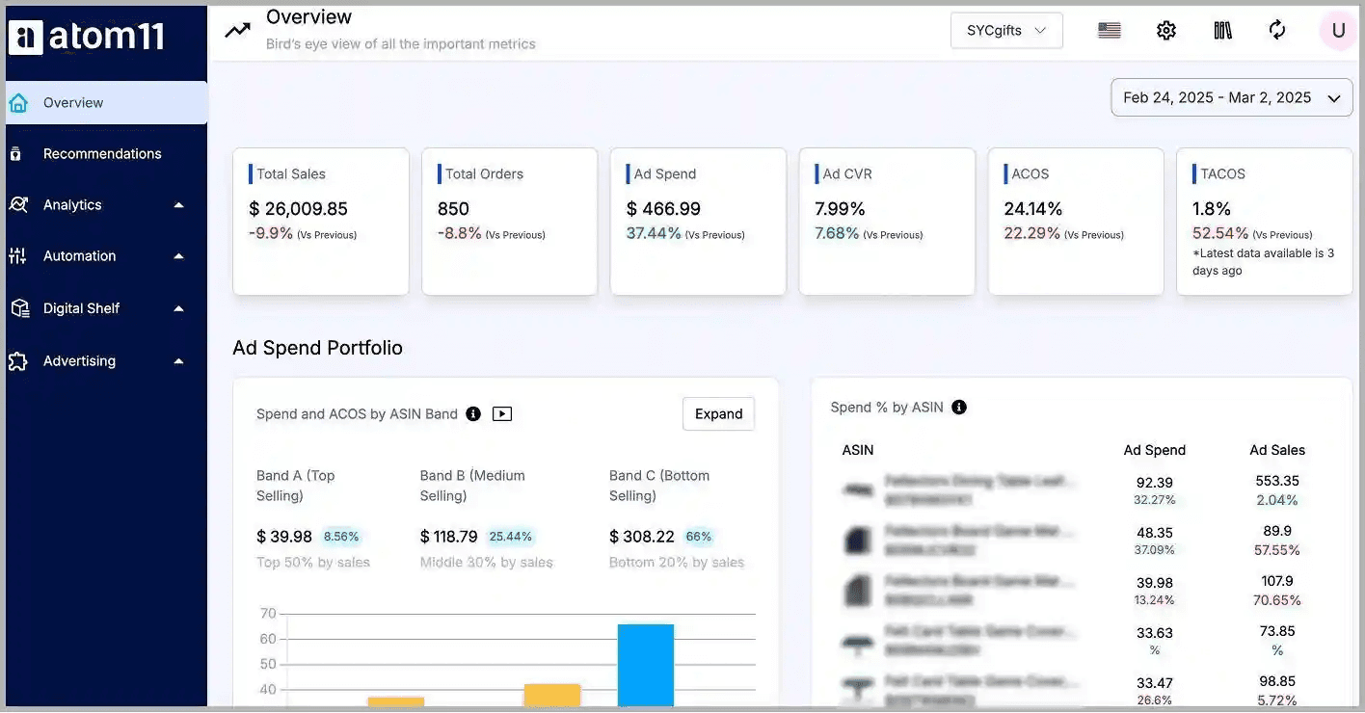1365x713 pixels.
Task: Click the Spend % by ASIN info icon
Action: tap(958, 407)
